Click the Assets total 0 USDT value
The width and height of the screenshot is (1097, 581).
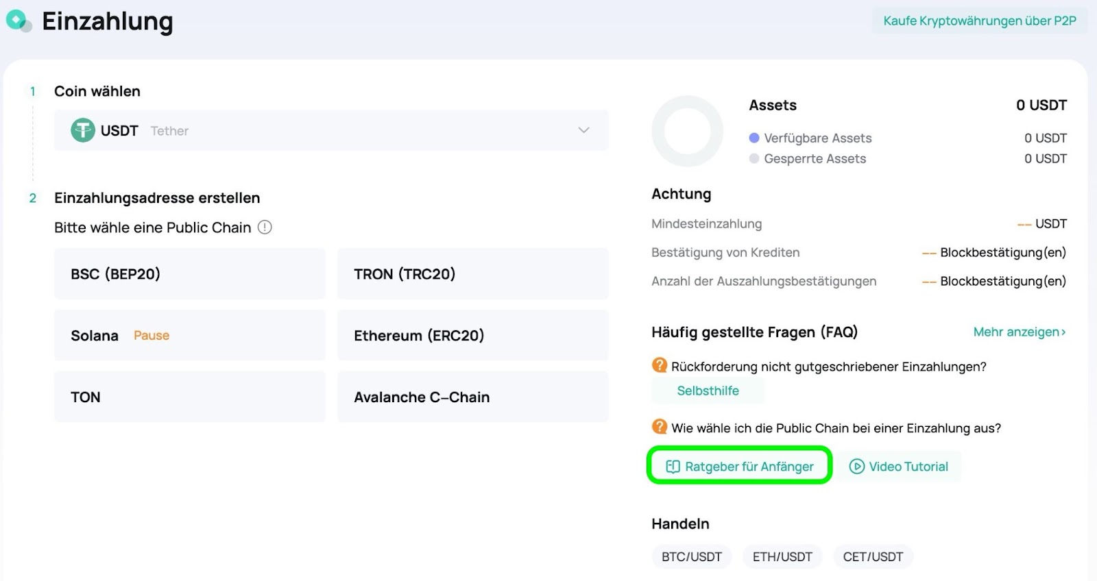tap(1041, 106)
